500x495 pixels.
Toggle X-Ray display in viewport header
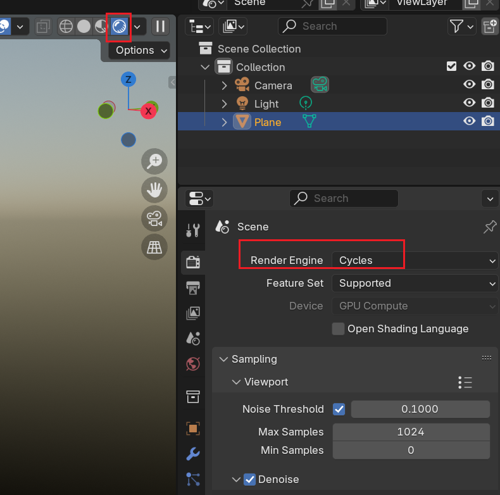click(43, 27)
